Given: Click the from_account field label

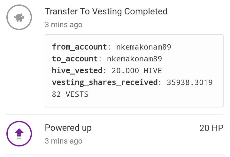Looking at the screenshot, I should (x=80, y=47).
